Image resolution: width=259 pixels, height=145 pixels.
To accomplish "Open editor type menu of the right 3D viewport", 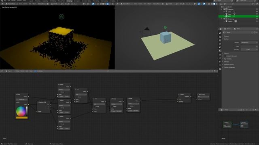I will coord(118,4).
